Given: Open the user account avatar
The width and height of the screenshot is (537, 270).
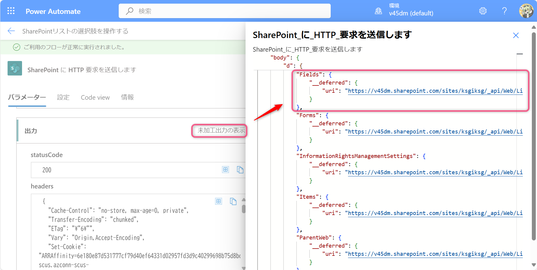Looking at the screenshot, I should pyautogui.click(x=526, y=11).
